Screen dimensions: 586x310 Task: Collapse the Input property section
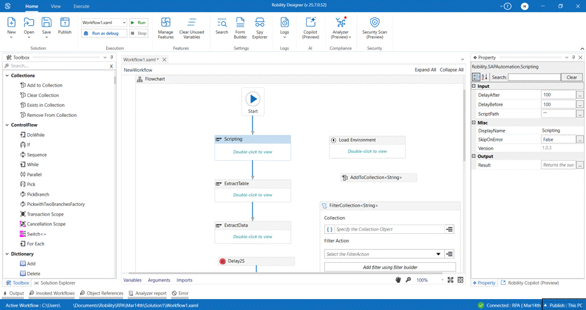[474, 86]
